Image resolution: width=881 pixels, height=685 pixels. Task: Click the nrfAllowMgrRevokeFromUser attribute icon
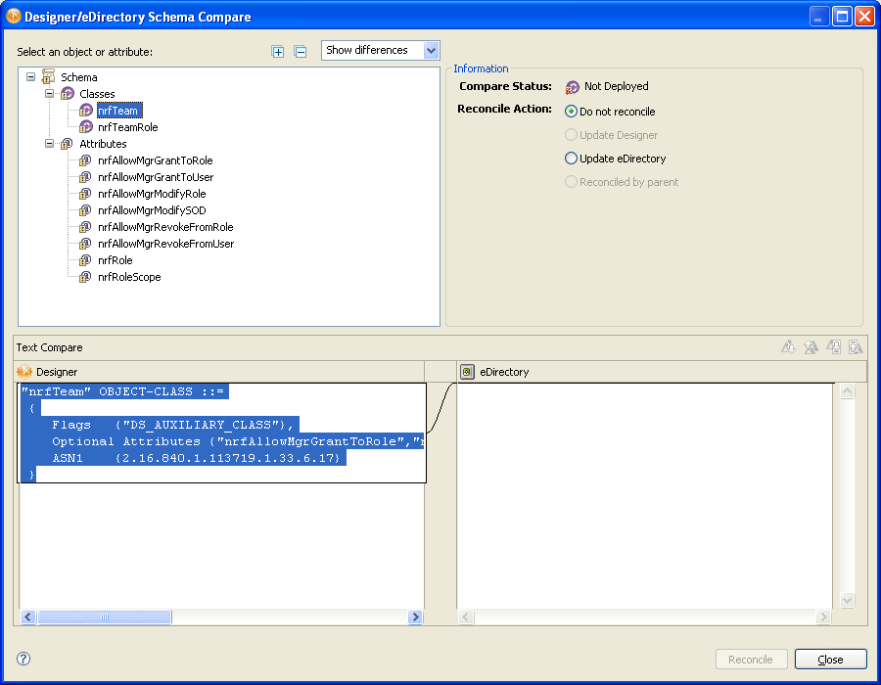point(85,244)
